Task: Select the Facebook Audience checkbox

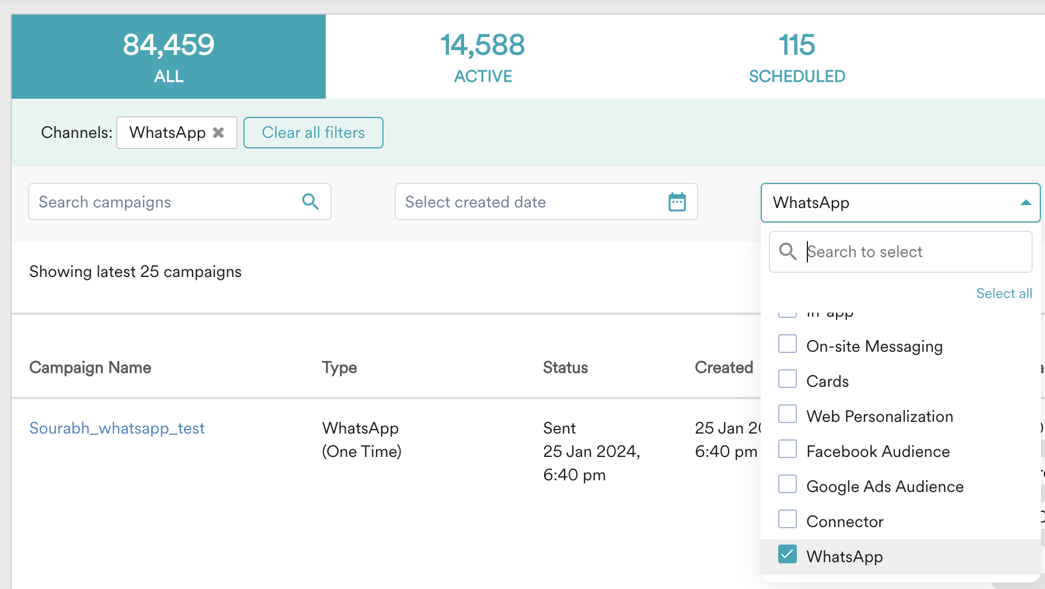Action: (788, 449)
